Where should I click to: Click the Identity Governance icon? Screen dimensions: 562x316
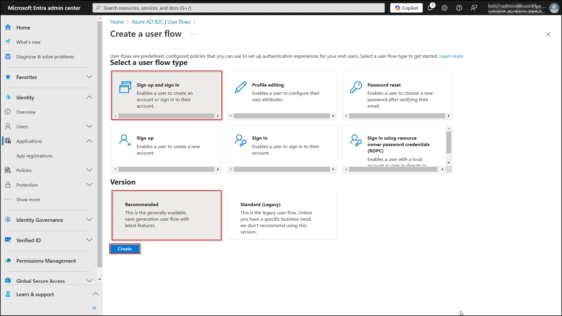(8, 220)
